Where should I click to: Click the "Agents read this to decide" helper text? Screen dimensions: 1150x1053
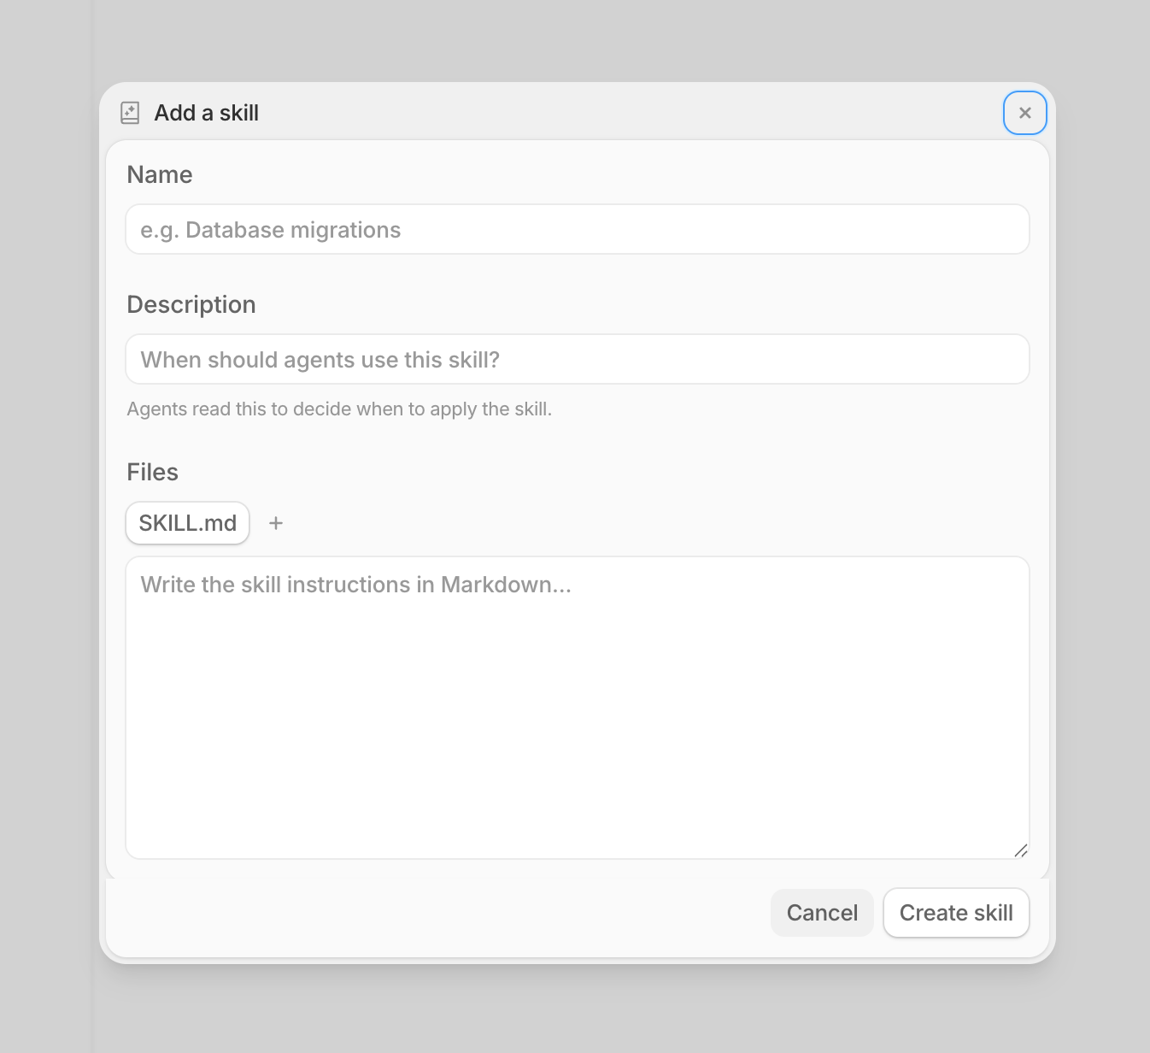point(339,409)
